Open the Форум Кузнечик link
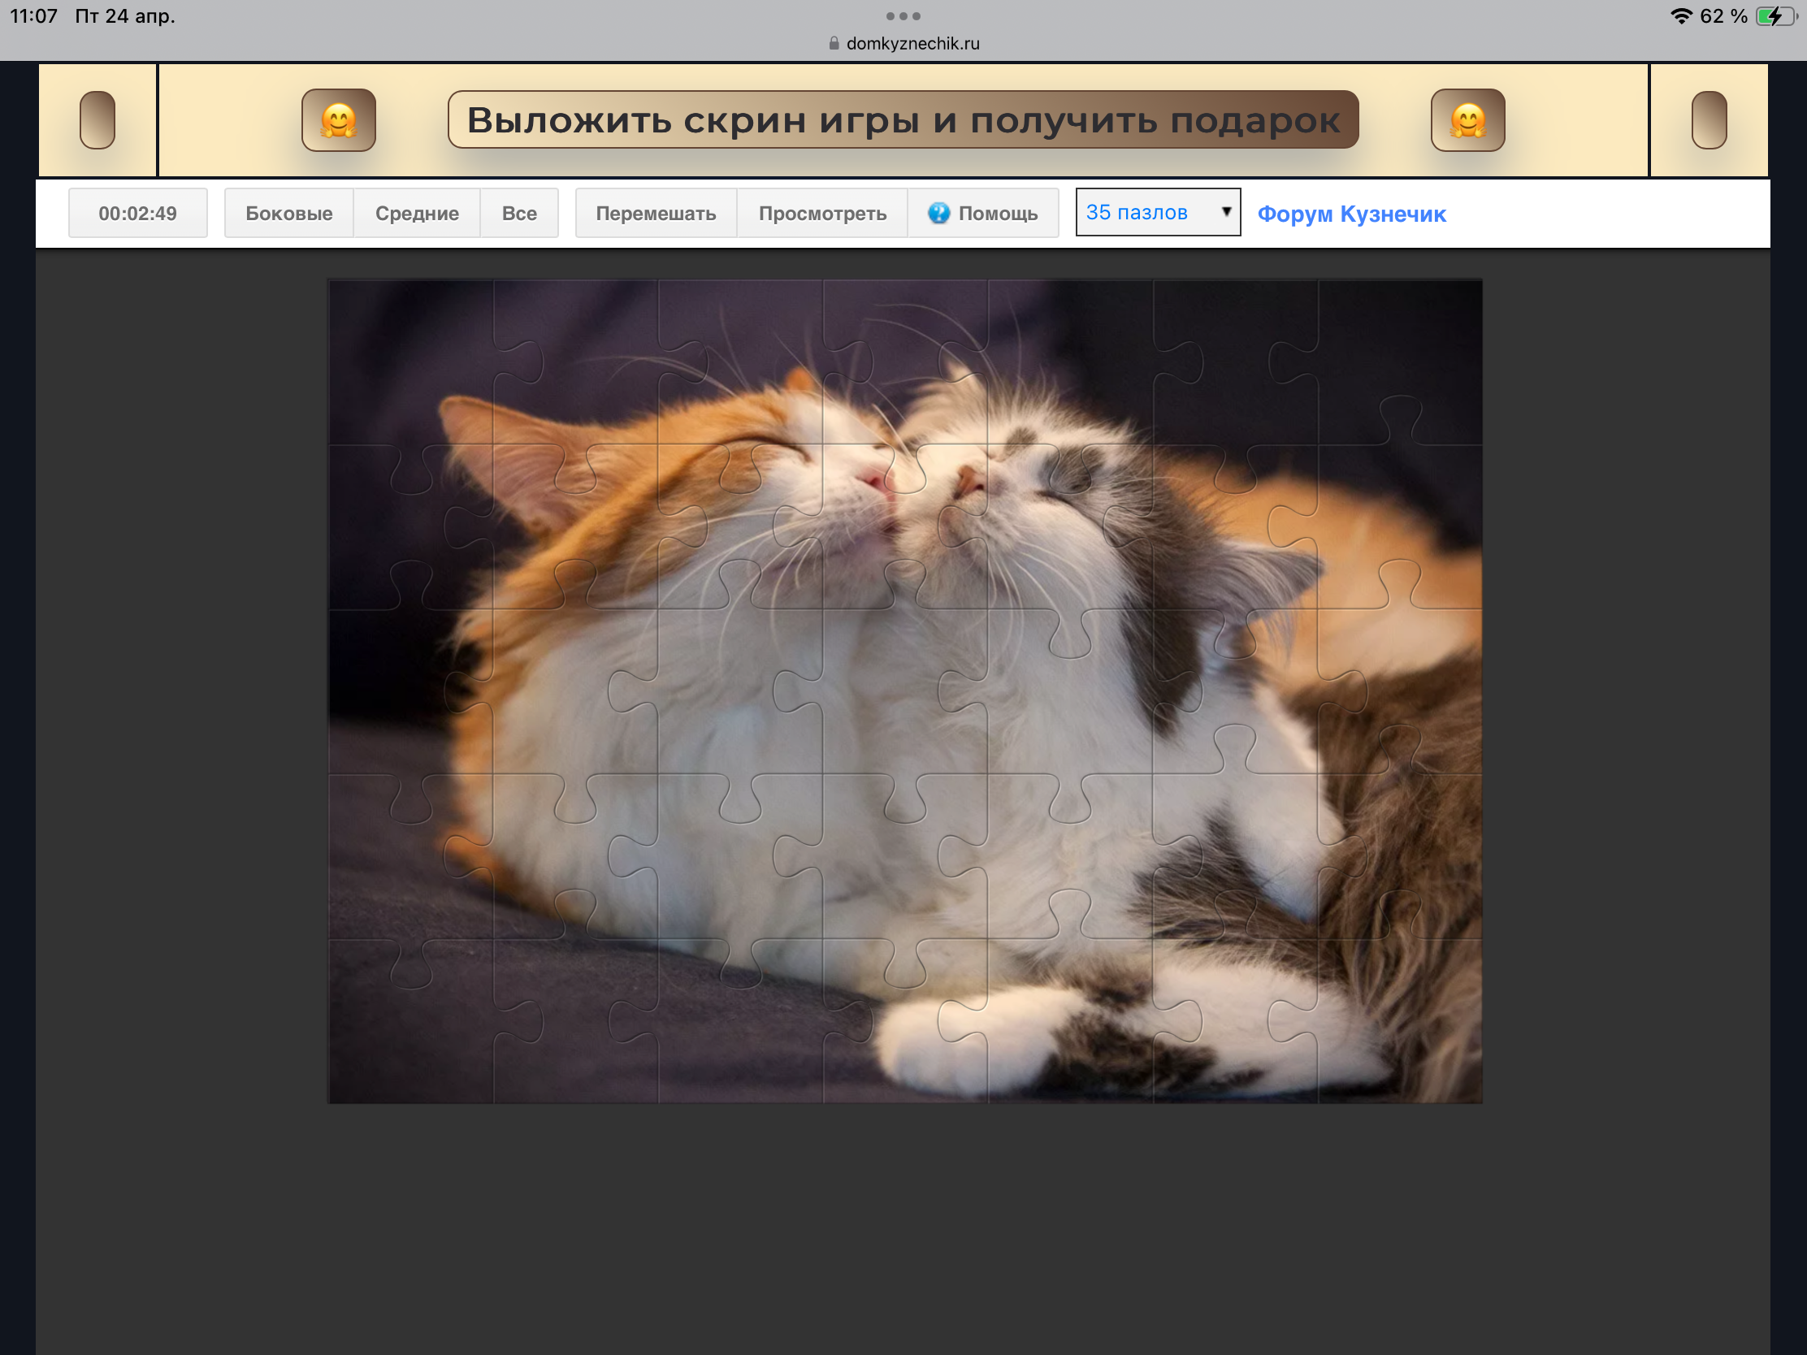Screen dimensions: 1807x1355 (x=1351, y=214)
